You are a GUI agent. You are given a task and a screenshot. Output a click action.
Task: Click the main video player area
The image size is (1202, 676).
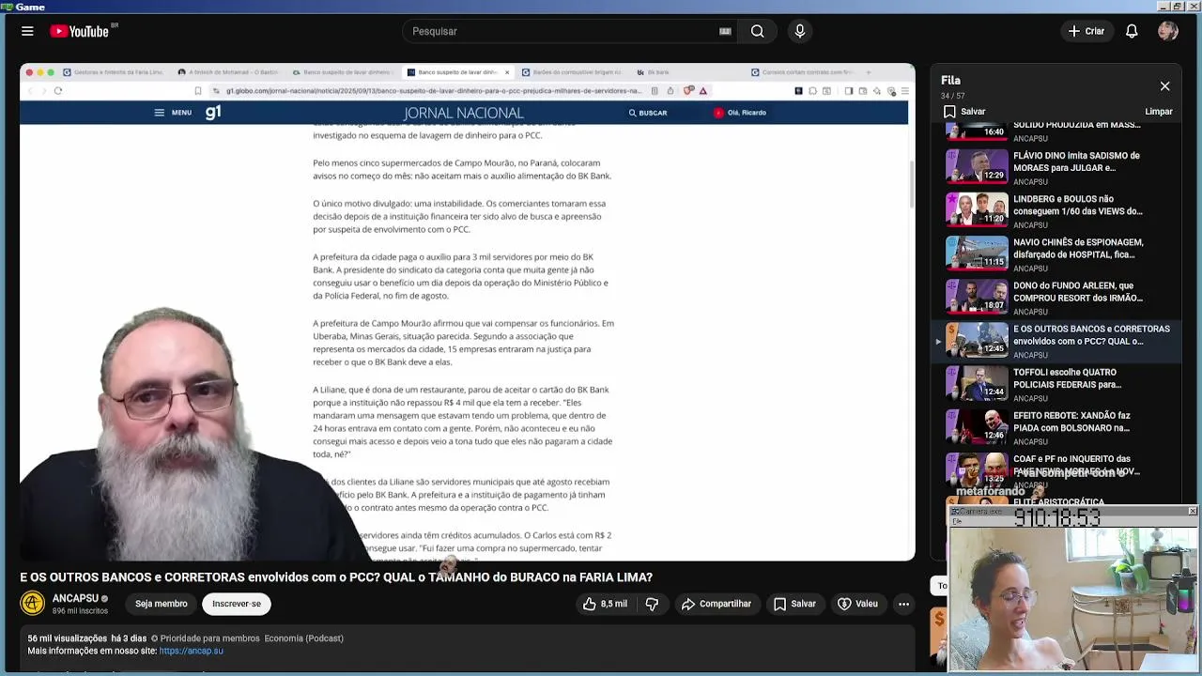468,313
